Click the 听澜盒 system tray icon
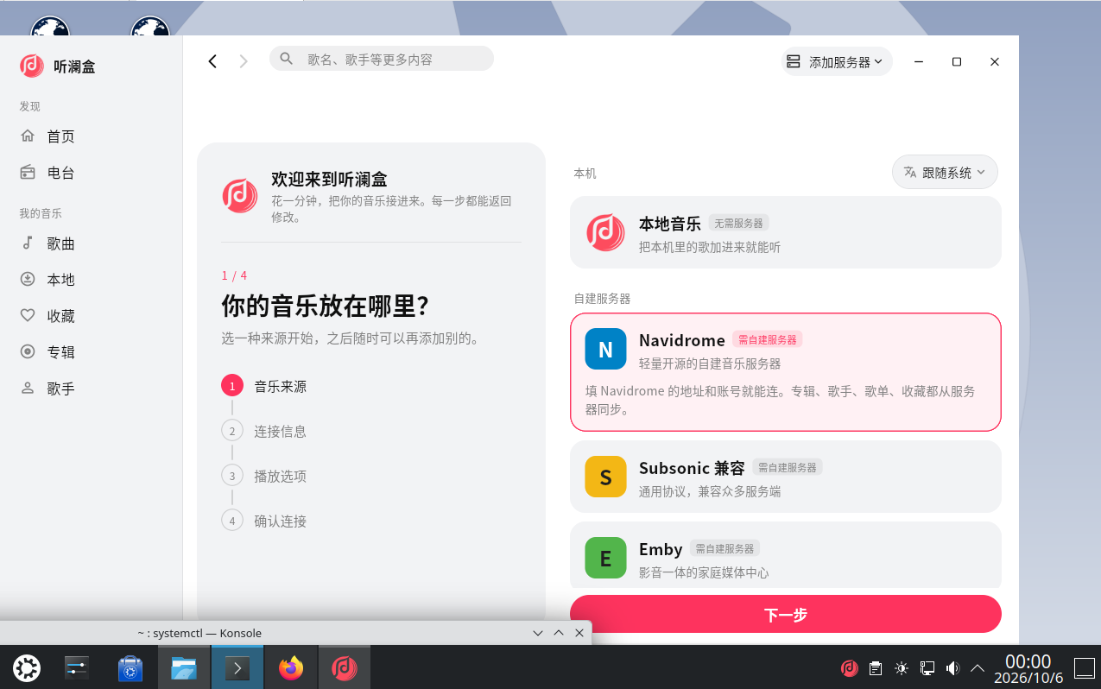Viewport: 1101px width, 689px height. click(850, 667)
